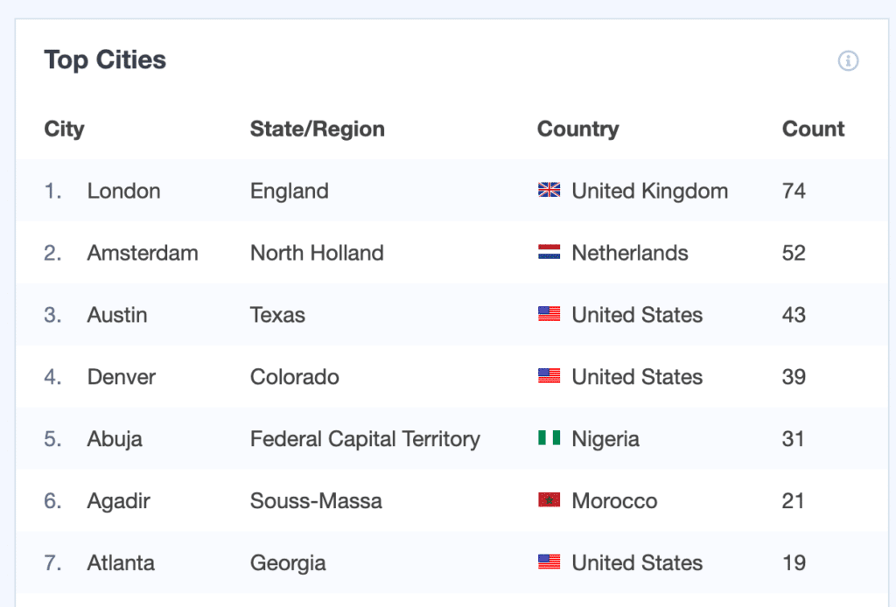Sort by the City column header
Screen dimensions: 896x607
pos(64,129)
